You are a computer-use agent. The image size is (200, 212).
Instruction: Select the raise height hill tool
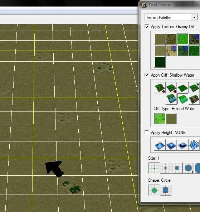coord(160,145)
